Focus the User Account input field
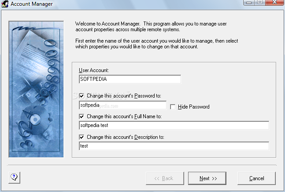 point(130,79)
